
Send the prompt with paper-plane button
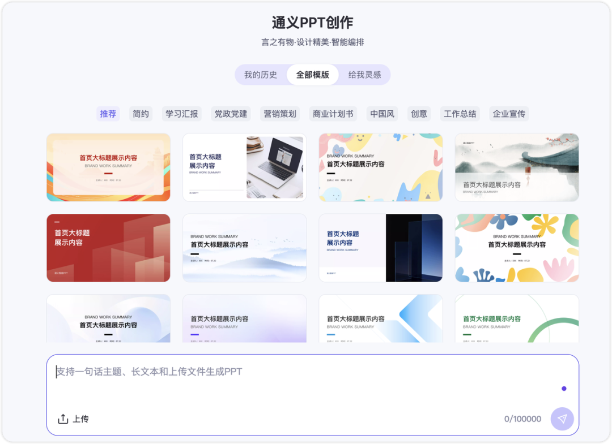pyautogui.click(x=562, y=419)
